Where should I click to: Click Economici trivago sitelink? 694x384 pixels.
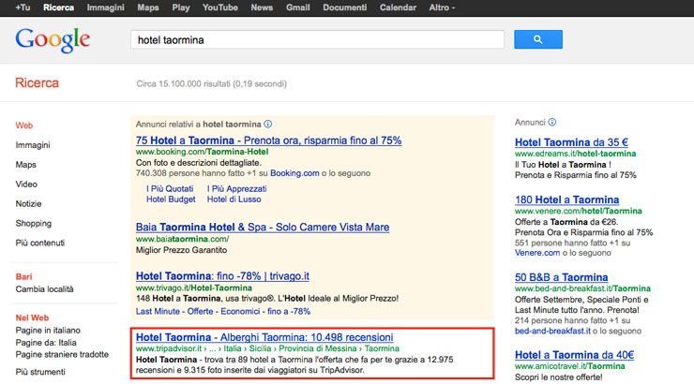(x=240, y=311)
